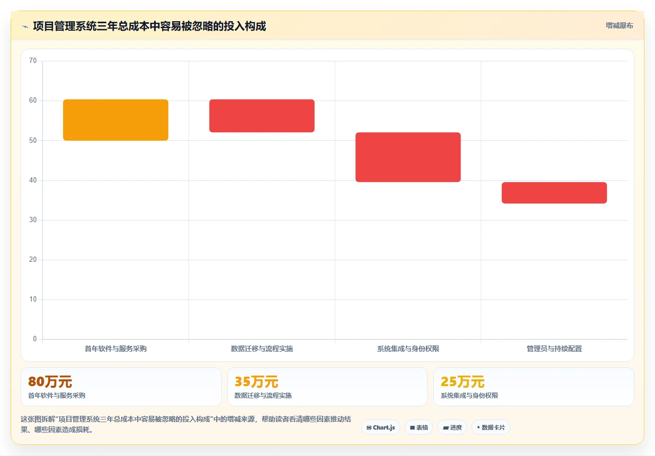Click x-axis label 管理员与持续配置
The height and width of the screenshot is (456, 655).
pos(554,349)
